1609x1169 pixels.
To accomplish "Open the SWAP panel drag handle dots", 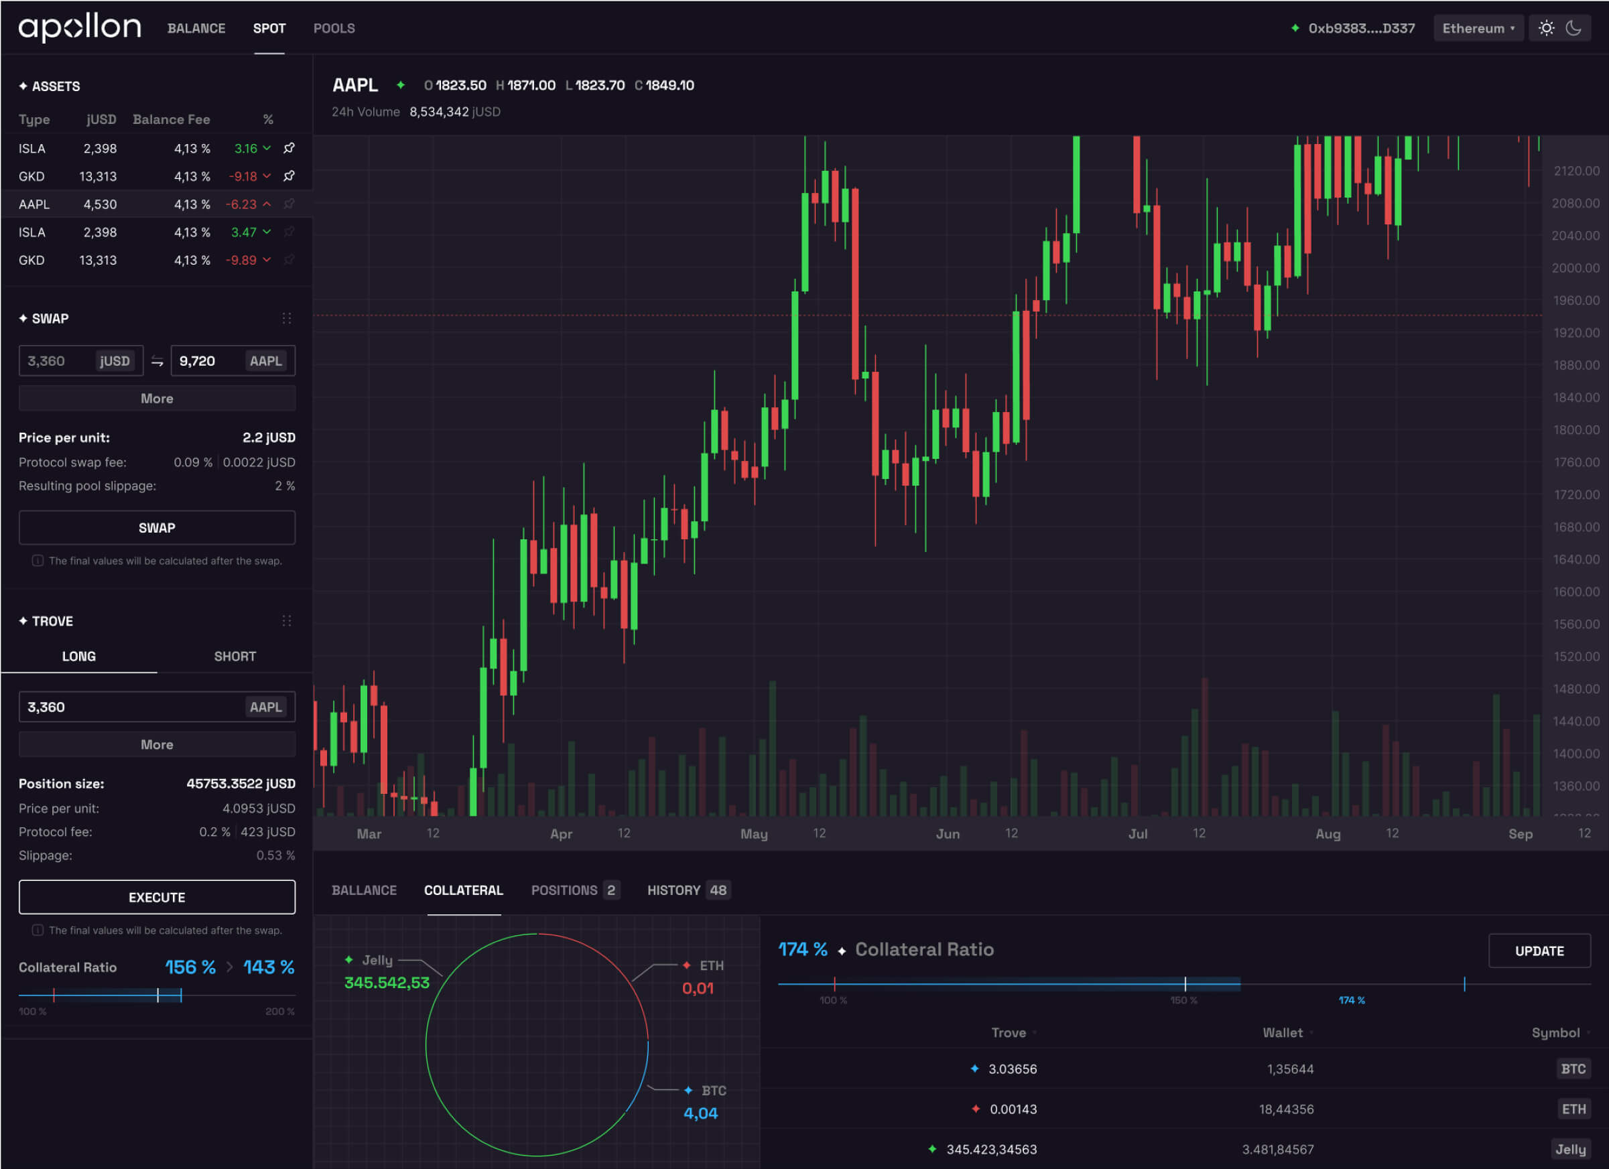I will click(287, 318).
